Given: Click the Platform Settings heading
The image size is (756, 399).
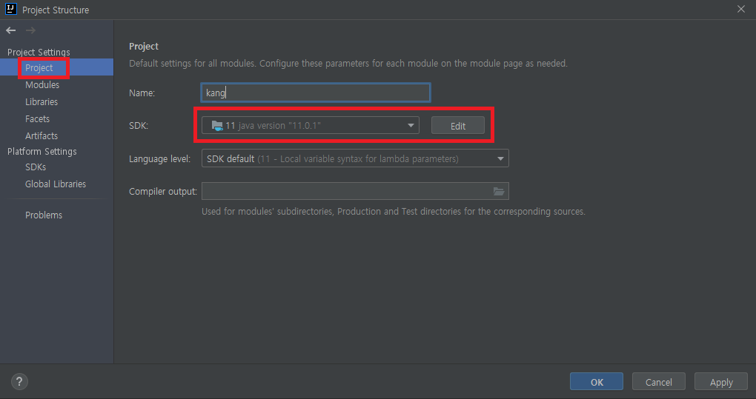Looking at the screenshot, I should [x=42, y=151].
